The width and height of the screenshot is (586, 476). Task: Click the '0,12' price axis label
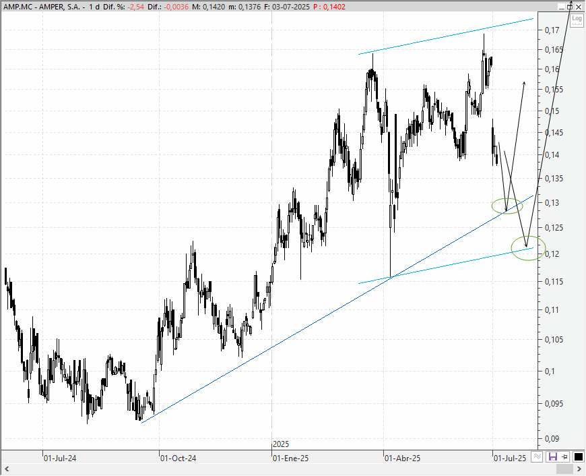pyautogui.click(x=552, y=254)
